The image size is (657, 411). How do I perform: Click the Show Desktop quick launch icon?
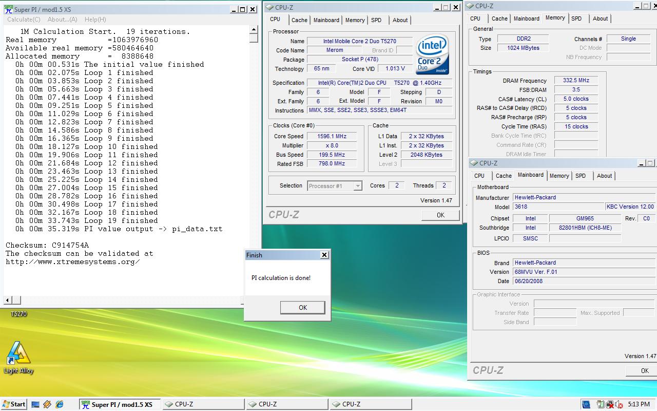pos(35,404)
